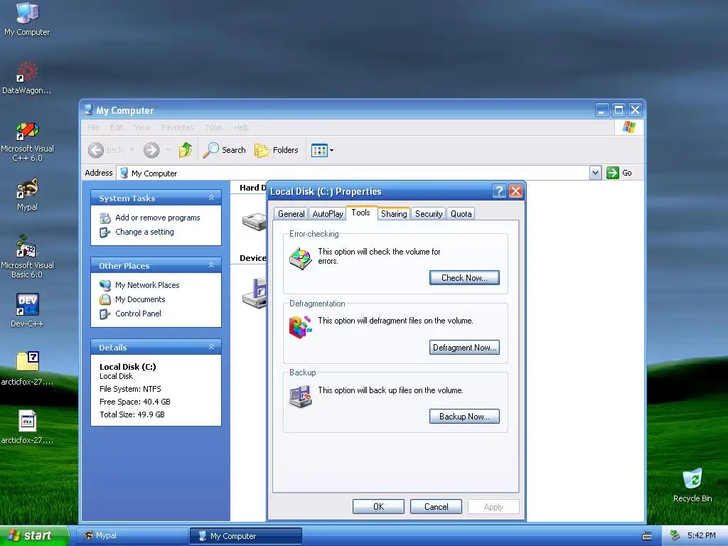The width and height of the screenshot is (728, 546).
Task: Click the Search toolbar button
Action: [x=224, y=150]
